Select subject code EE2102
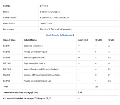Image resolution: width=120 pixels, height=105 pixels. pos(6,52)
